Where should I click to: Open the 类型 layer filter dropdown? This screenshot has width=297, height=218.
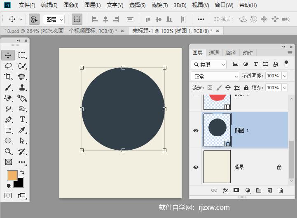[x=209, y=64]
